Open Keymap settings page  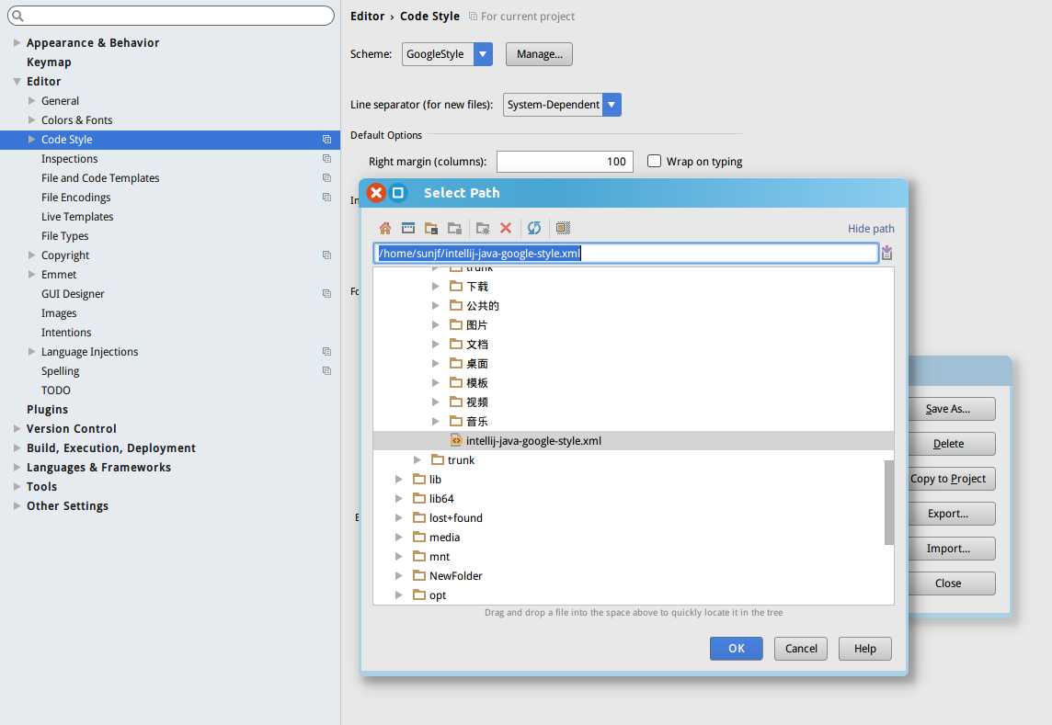49,62
